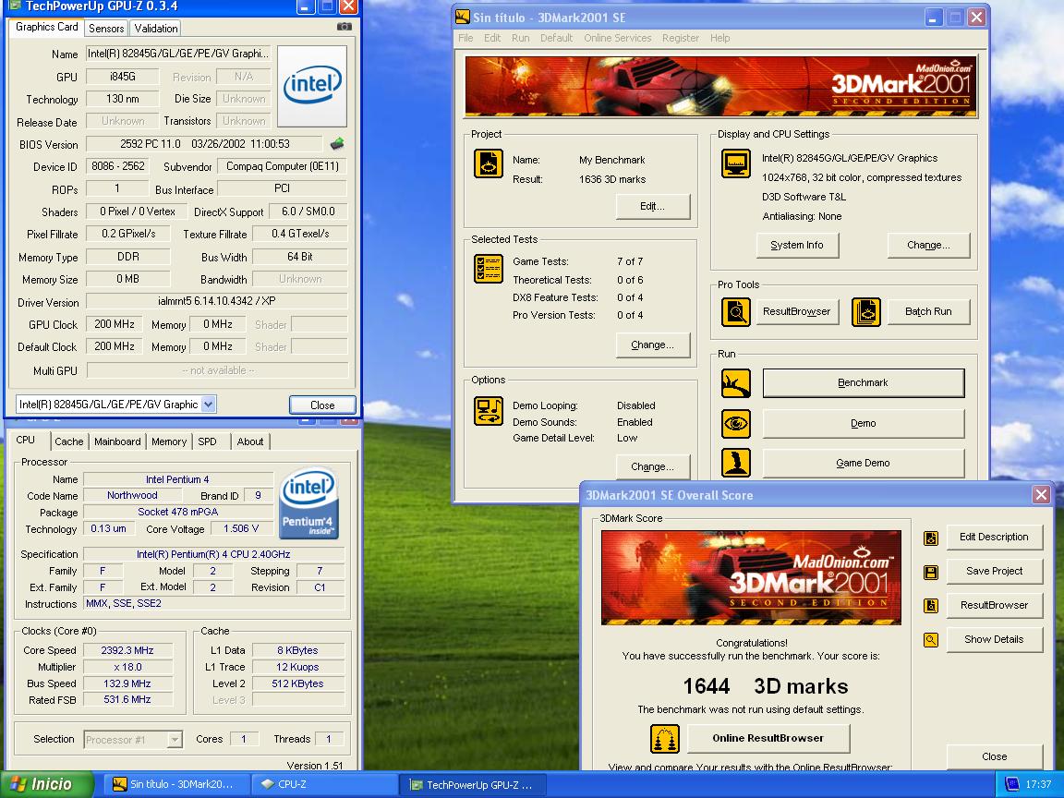Click the Project Edit... button
The width and height of the screenshot is (1064, 798).
653,206
